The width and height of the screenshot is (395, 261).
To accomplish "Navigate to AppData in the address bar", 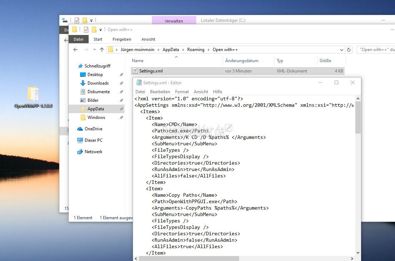I will [171, 50].
